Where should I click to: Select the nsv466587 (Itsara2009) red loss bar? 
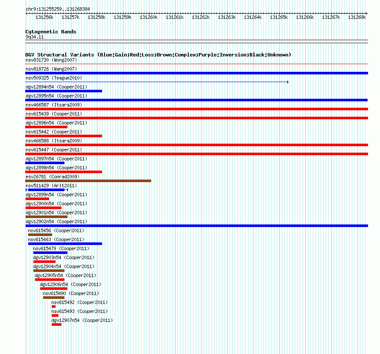coord(196,109)
